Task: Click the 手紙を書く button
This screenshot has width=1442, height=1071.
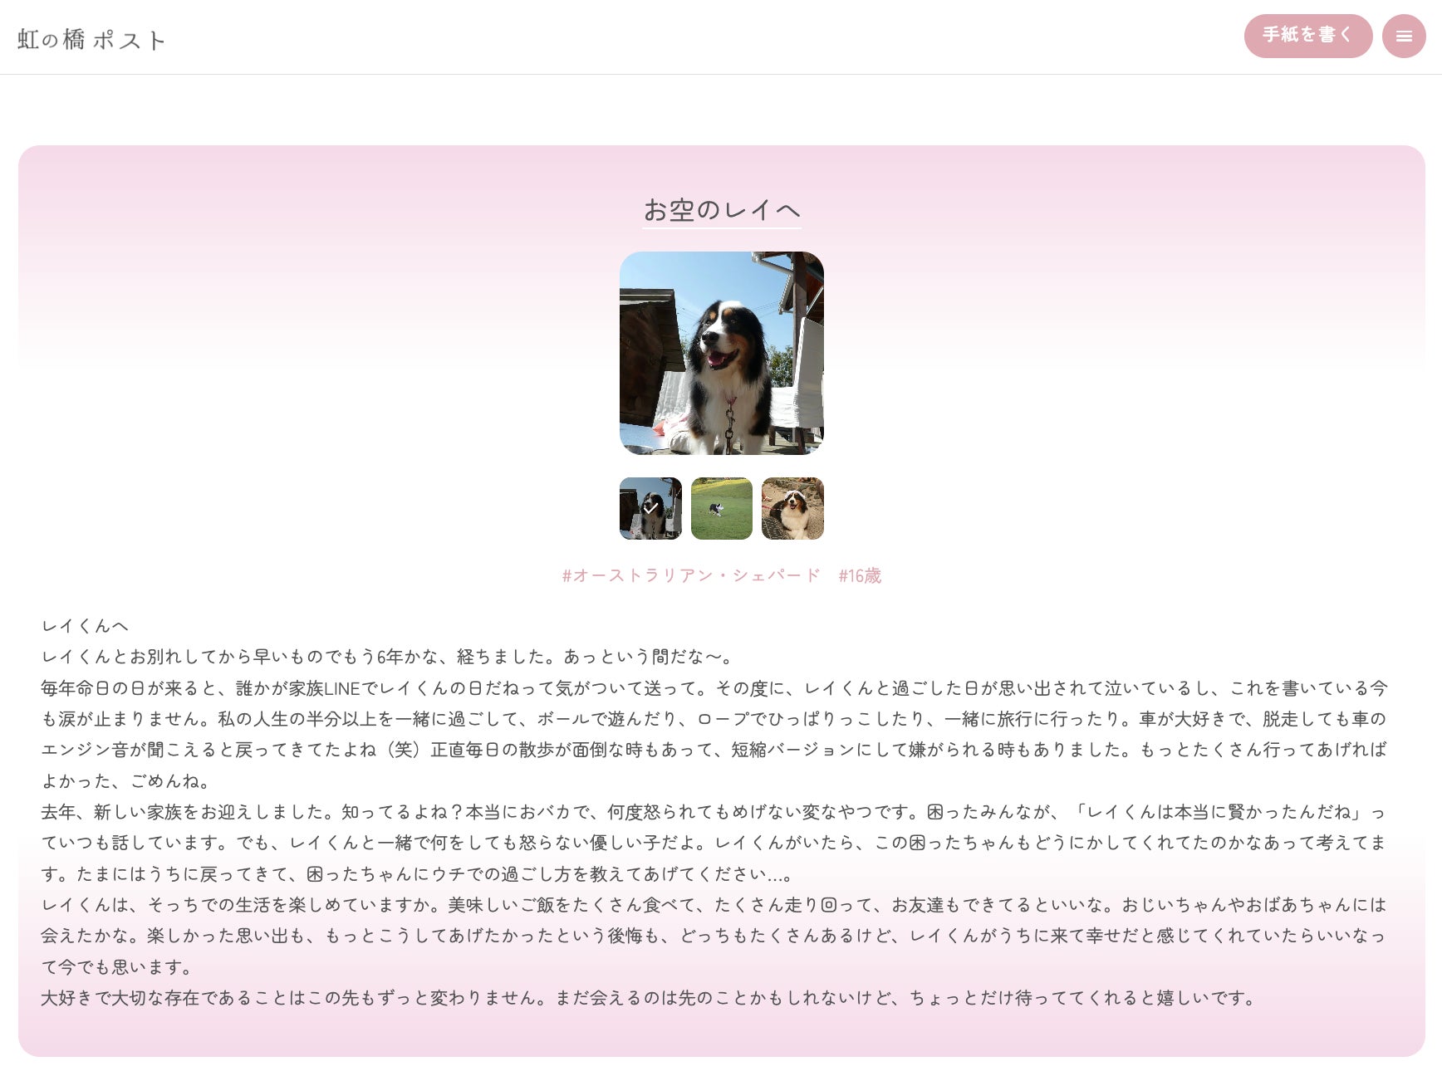Action: click(1307, 36)
